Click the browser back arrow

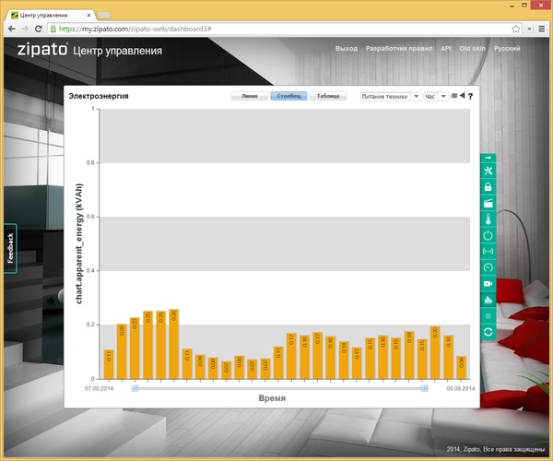pos(12,29)
